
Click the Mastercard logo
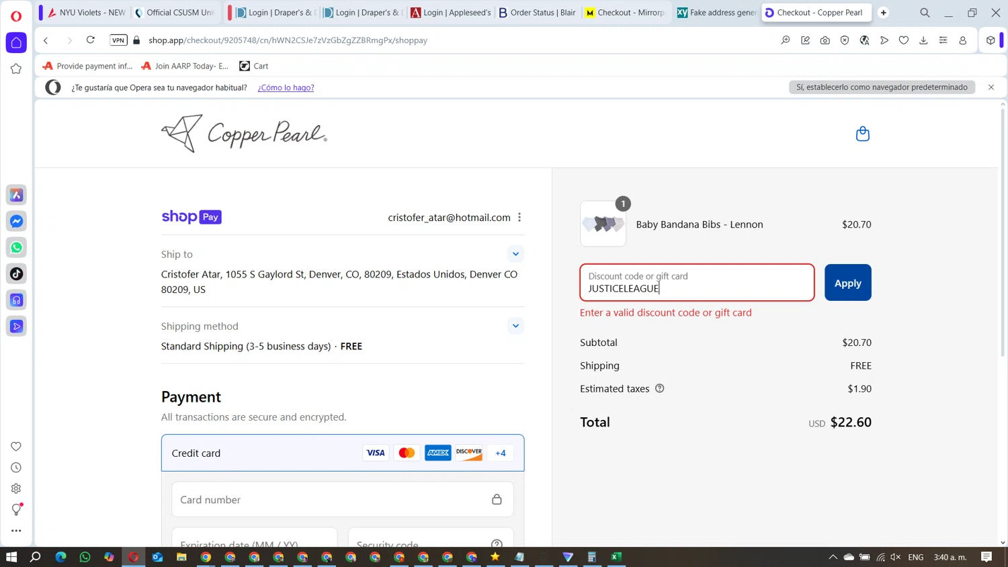point(407,453)
